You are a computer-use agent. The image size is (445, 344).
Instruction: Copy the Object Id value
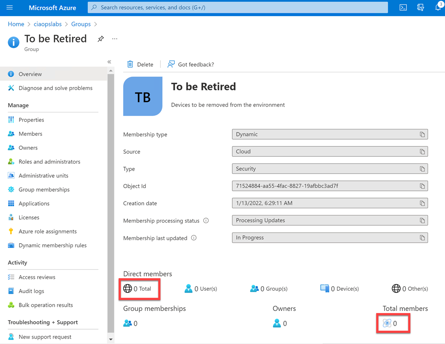pyautogui.click(x=422, y=186)
